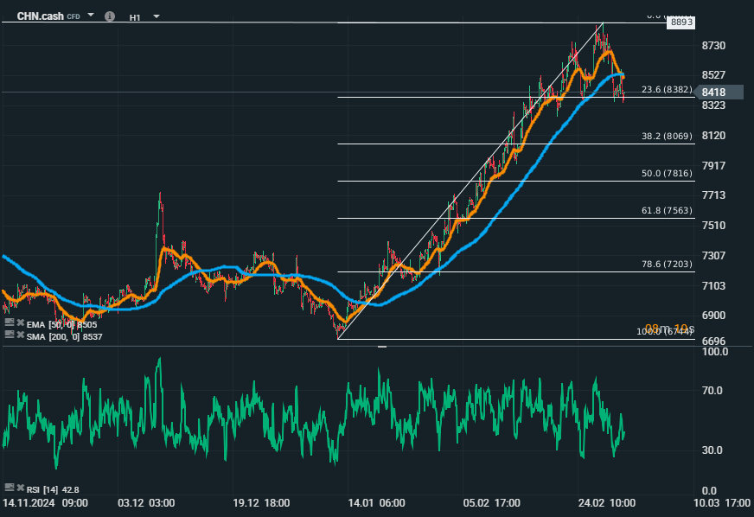This screenshot has height=517, width=754.
Task: Remove the SMA indicator with its X
Action: click(x=20, y=335)
